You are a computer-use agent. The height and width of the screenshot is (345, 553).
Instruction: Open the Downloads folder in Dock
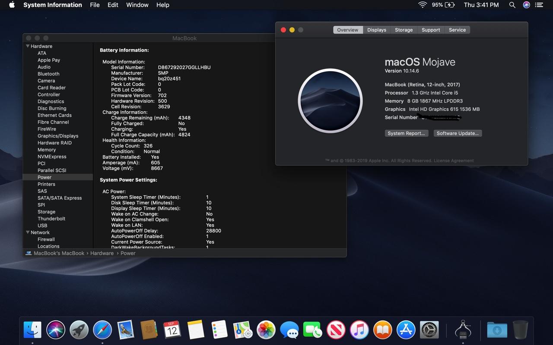[497, 330]
